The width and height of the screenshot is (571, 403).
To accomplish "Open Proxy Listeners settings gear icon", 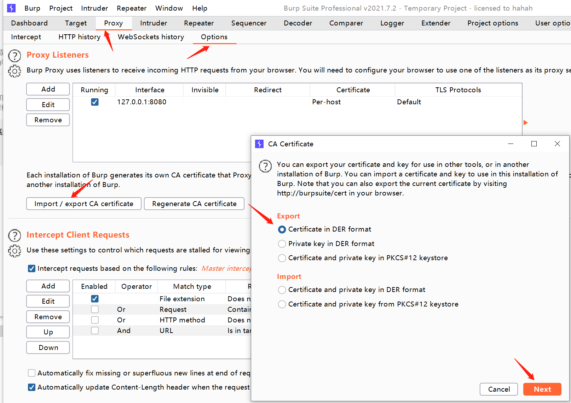I will pos(15,71).
